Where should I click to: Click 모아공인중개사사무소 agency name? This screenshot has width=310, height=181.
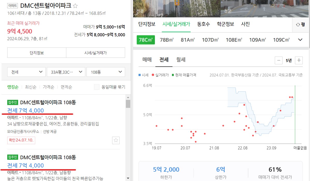pos(23,131)
